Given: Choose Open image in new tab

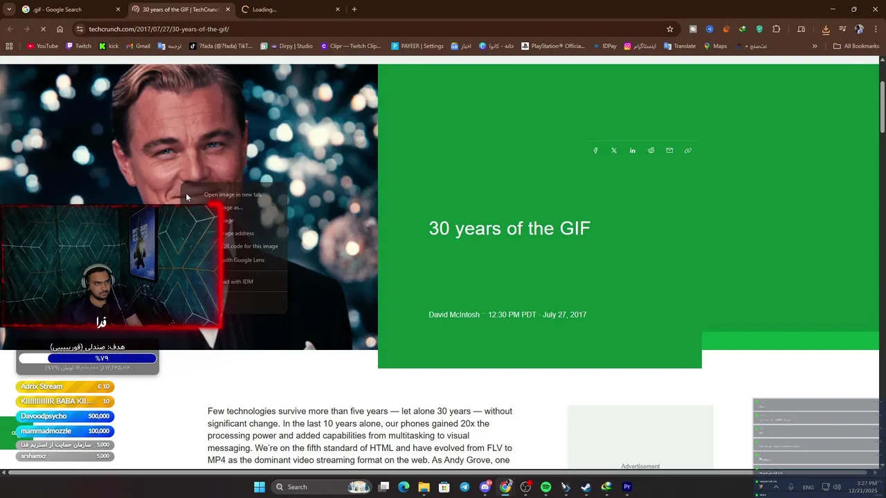Looking at the screenshot, I should (233, 194).
